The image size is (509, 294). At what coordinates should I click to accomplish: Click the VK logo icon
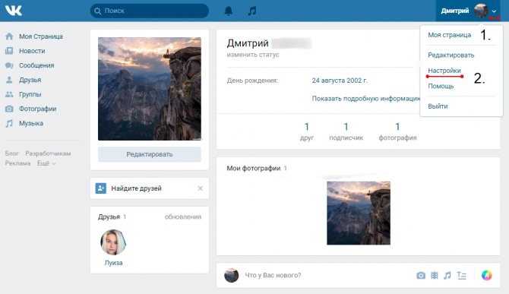coord(14,11)
